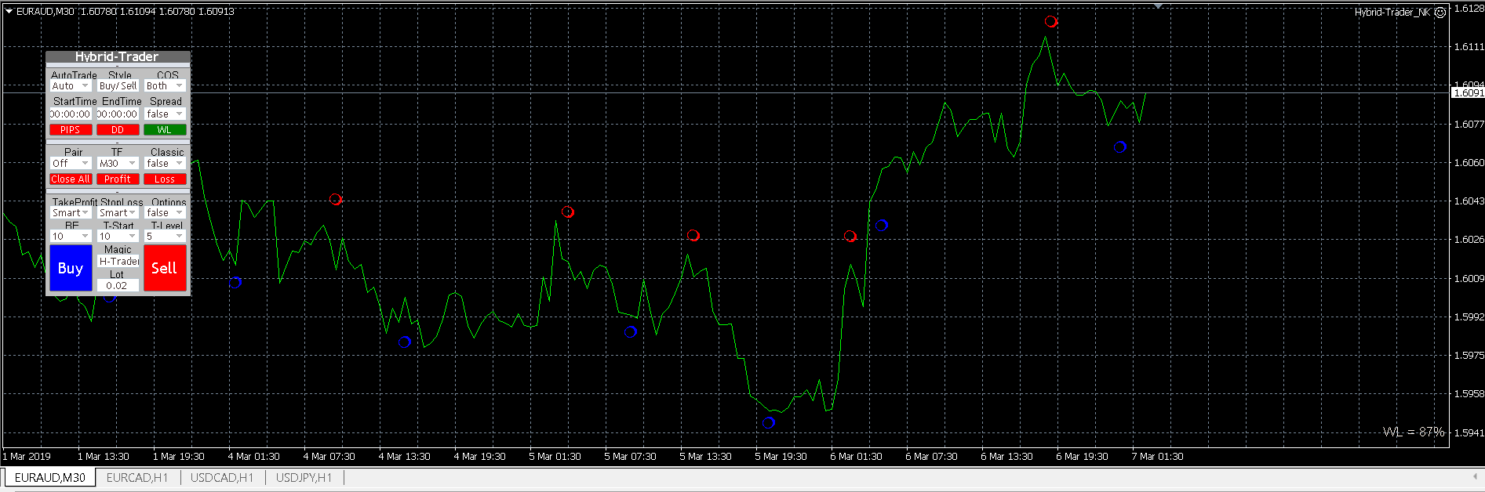Click the WL = 87% label
The height and width of the screenshot is (492, 1485).
pyautogui.click(x=1413, y=432)
